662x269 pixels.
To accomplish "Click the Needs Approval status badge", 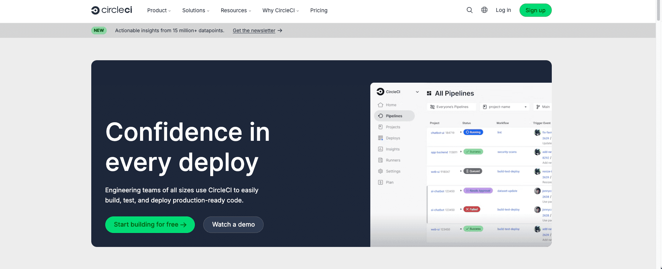I will [x=478, y=191].
